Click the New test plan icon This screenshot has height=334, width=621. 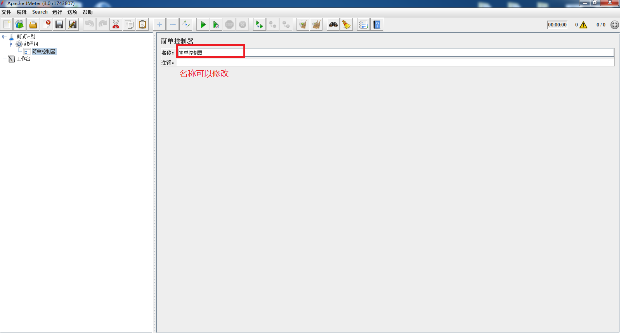click(x=7, y=24)
